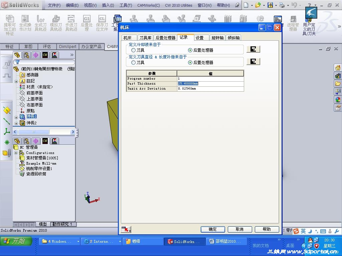Click the Post Process G1 icon
342x256 pixels.
87,19
